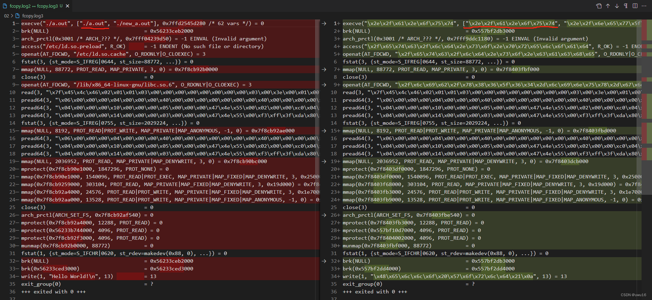Expand the chevron after breadcrumb 02
Viewport: 652px width, 300px height.
(12, 16)
